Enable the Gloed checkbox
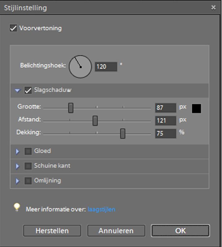Screen dimensions: 222x247 click(28, 151)
